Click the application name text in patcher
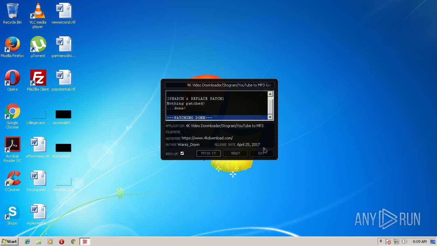This screenshot has height=246, width=437. click(x=224, y=126)
